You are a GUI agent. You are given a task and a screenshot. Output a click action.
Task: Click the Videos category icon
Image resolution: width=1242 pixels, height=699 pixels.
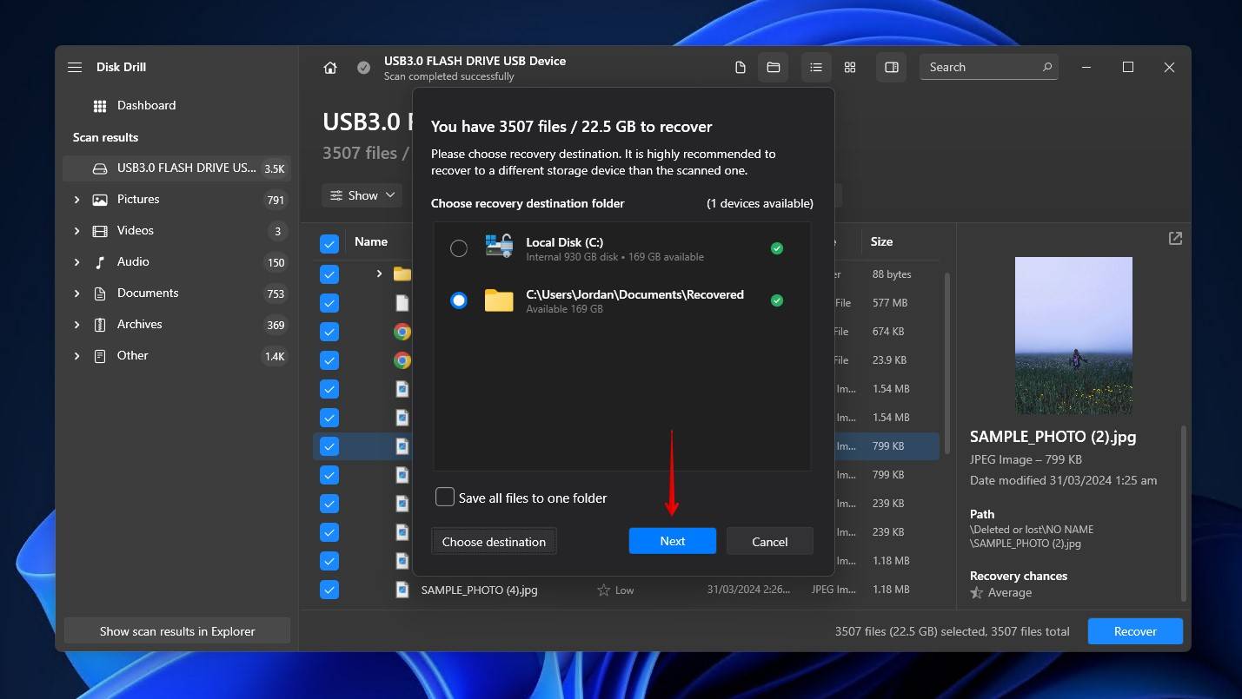click(100, 231)
